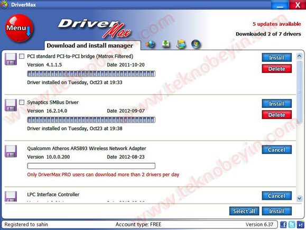Viewport: 306px width, 230px height.
Task: Minimize the DriverMax window
Action: (280, 5)
